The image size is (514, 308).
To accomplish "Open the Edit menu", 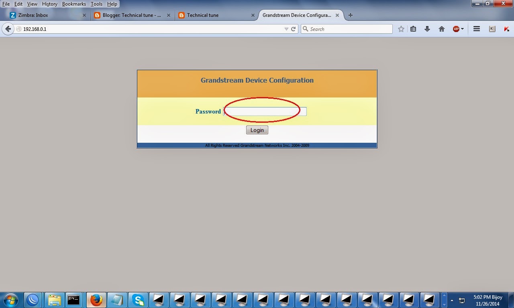I will coord(18,4).
